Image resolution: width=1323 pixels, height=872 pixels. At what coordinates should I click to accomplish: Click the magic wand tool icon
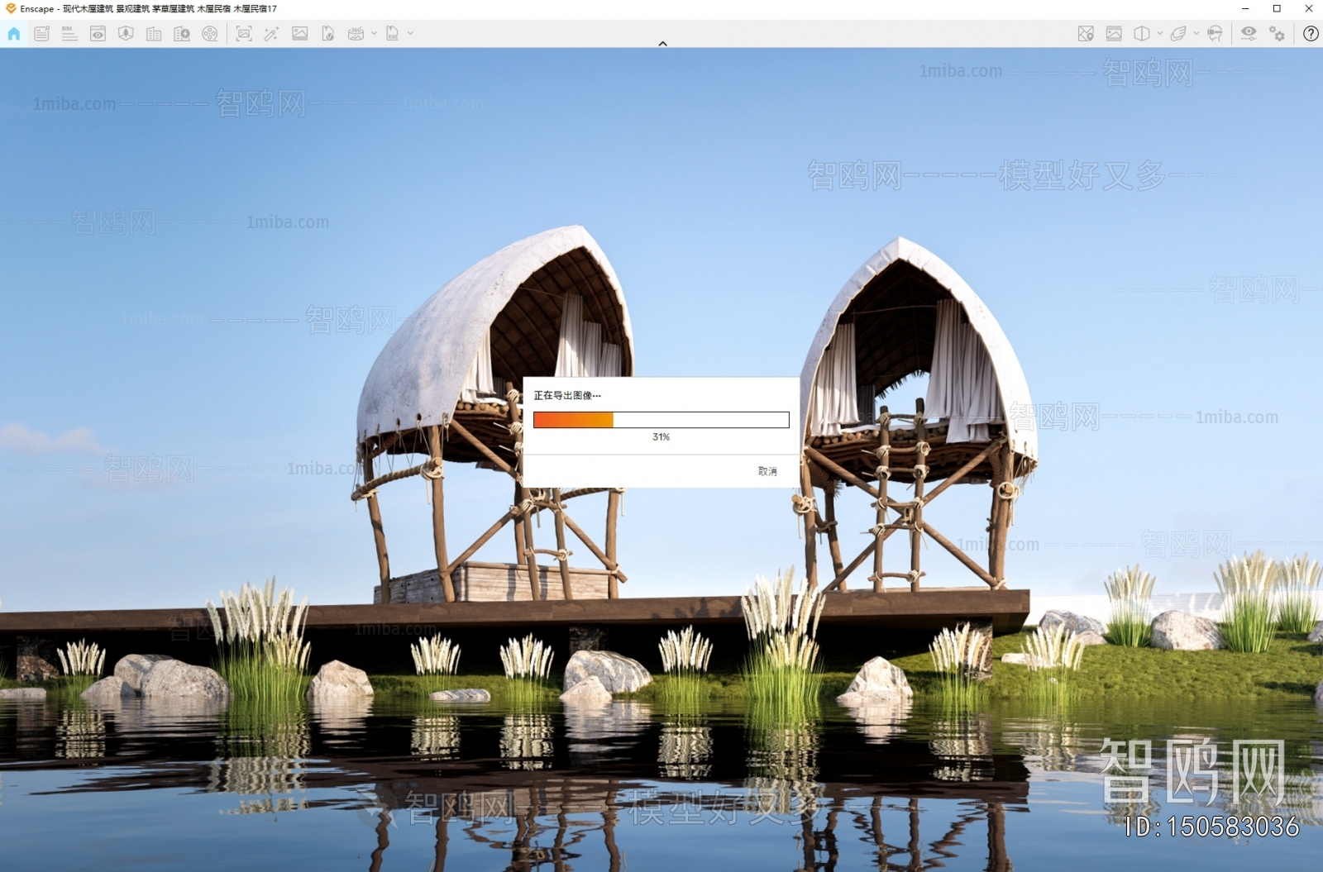[271, 34]
